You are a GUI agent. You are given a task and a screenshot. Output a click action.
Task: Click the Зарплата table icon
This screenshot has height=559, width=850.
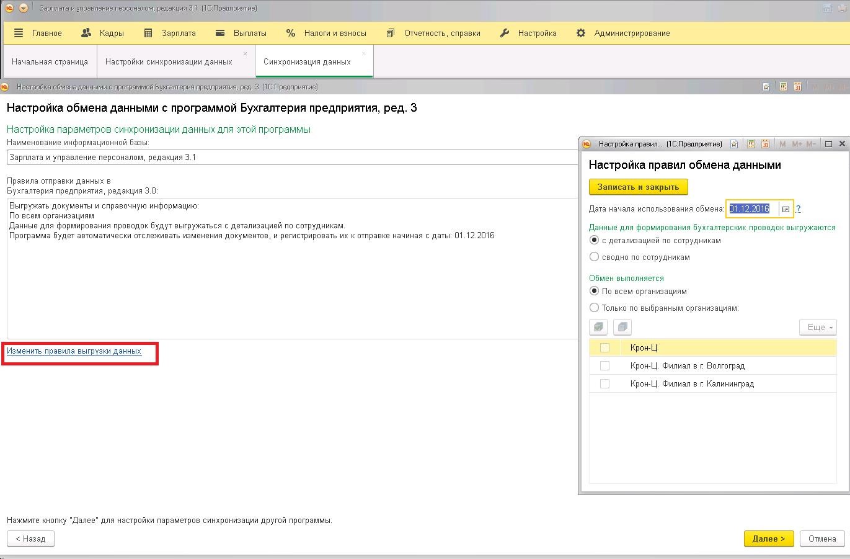(x=148, y=33)
